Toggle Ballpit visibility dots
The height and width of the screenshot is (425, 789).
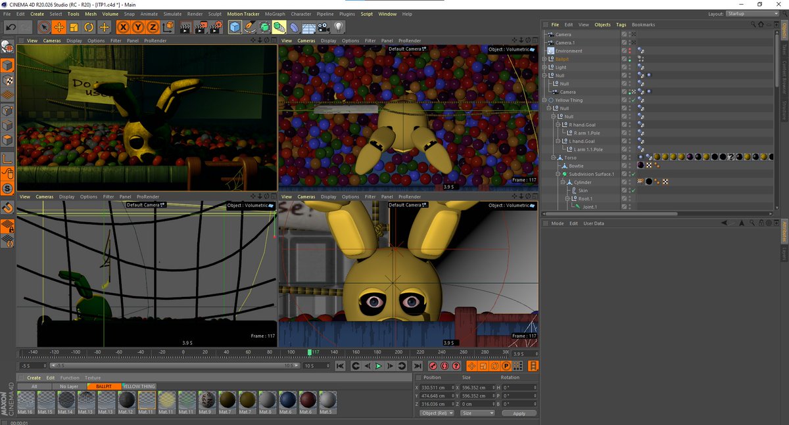coord(630,59)
